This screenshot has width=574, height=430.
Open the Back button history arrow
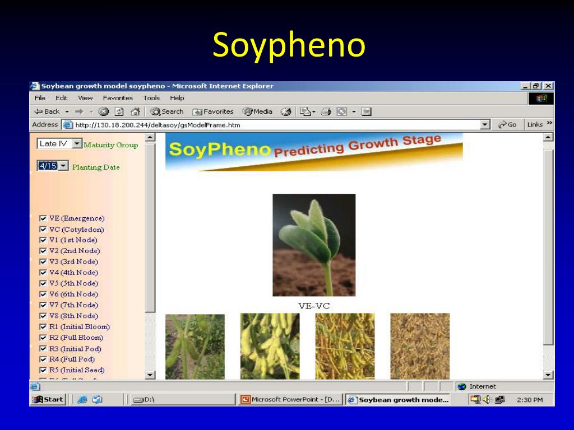pyautogui.click(x=67, y=111)
